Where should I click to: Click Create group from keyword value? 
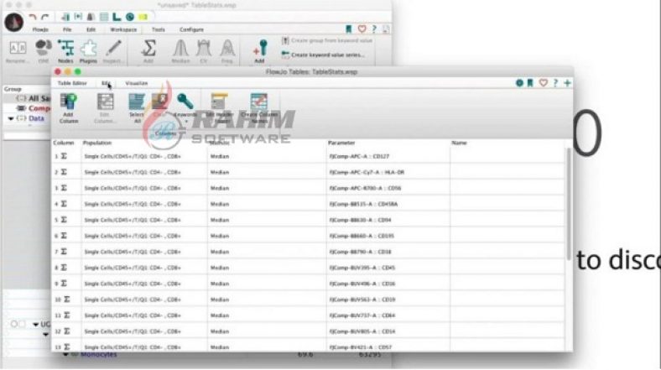click(x=327, y=40)
